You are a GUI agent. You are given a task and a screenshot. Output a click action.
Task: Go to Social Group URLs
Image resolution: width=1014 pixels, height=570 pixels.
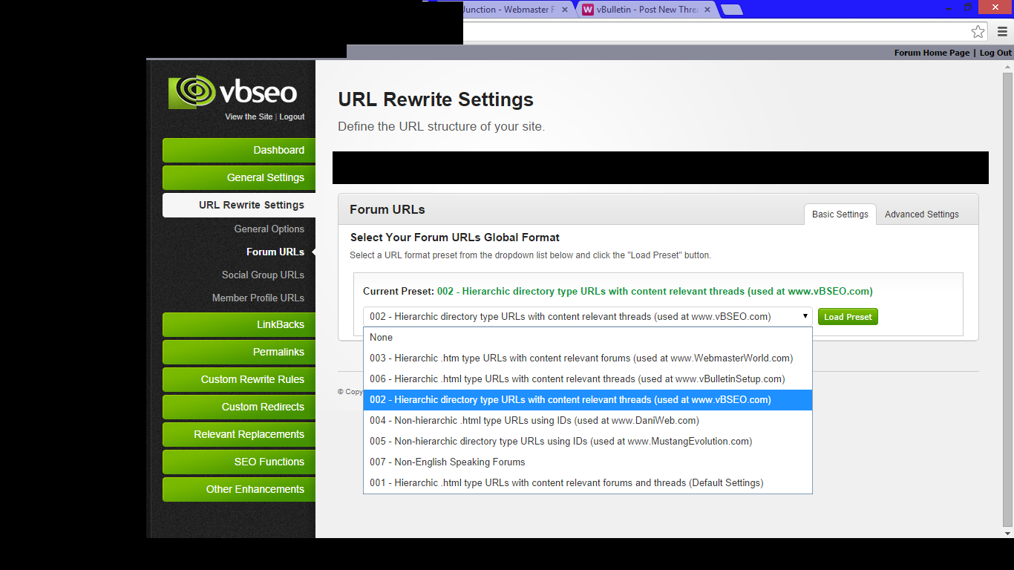(263, 275)
